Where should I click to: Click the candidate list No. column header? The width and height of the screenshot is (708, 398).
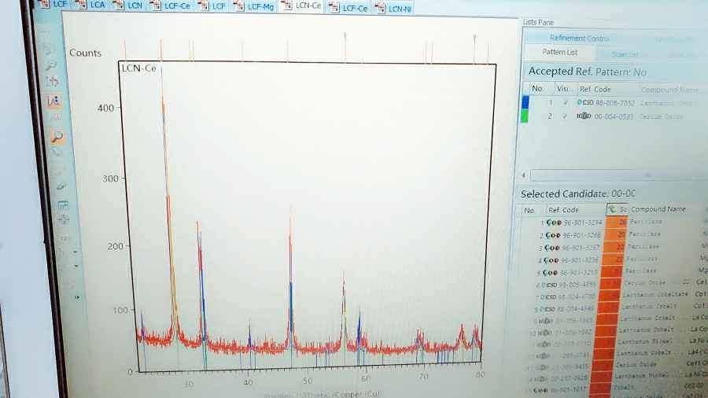pos(529,210)
